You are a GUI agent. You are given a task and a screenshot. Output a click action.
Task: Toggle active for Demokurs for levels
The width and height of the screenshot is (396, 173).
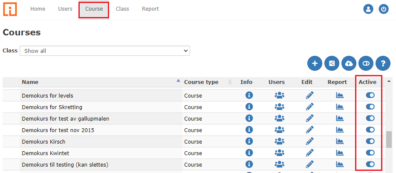(370, 95)
